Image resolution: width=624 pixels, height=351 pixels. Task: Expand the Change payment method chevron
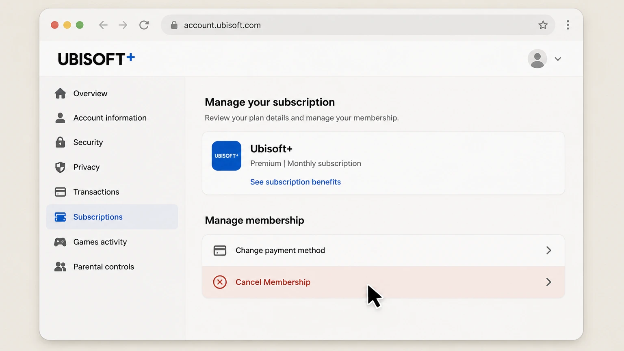coord(548,250)
